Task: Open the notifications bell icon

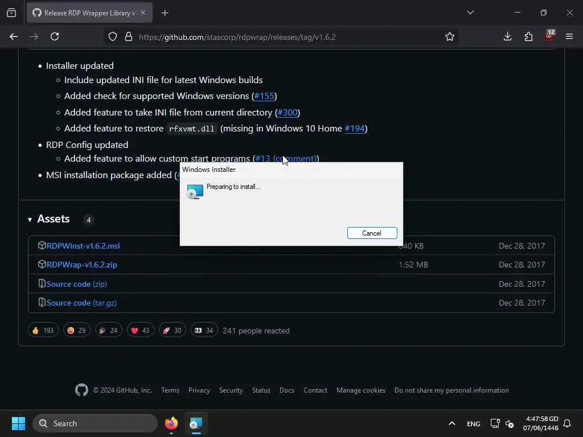Action: tap(567, 423)
